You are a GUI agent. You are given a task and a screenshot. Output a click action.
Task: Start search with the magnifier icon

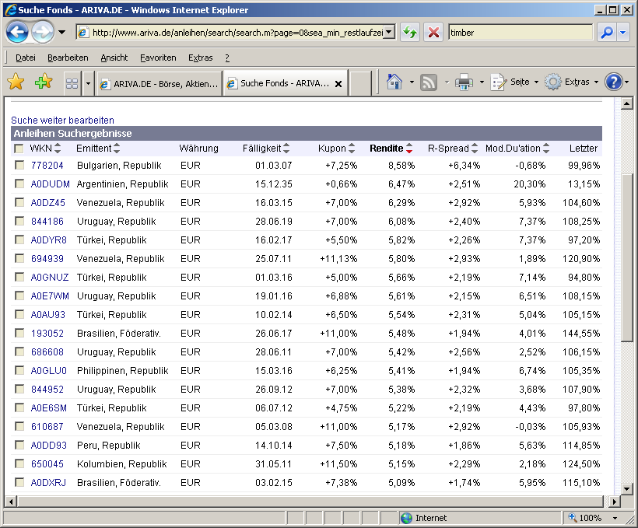pyautogui.click(x=607, y=32)
